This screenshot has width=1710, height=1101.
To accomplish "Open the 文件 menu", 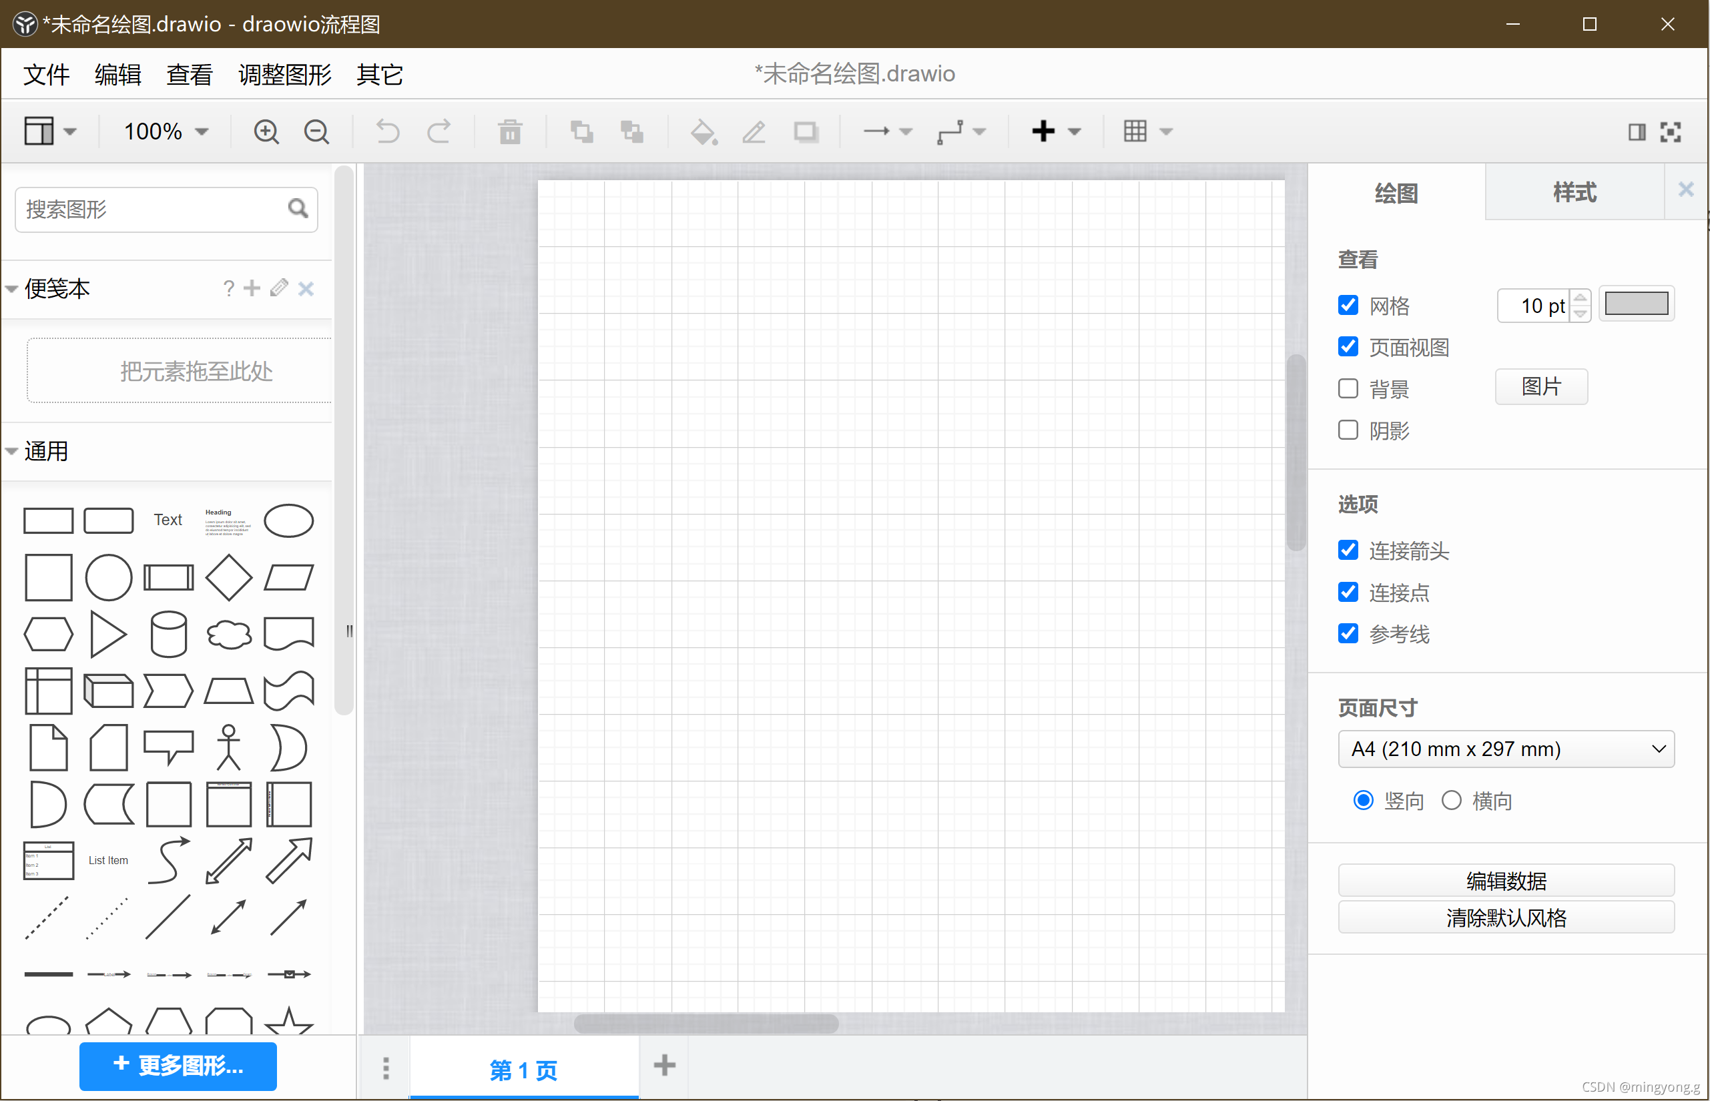I will coord(46,74).
